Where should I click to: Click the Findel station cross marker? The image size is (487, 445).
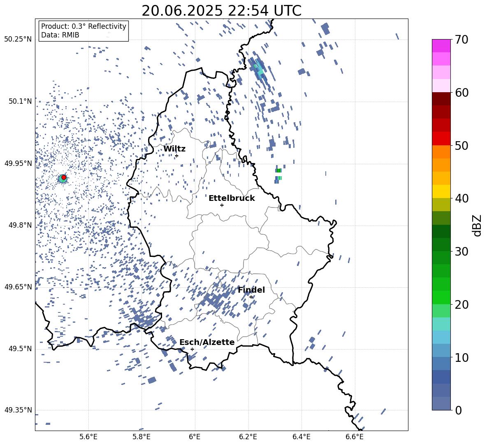point(251,297)
